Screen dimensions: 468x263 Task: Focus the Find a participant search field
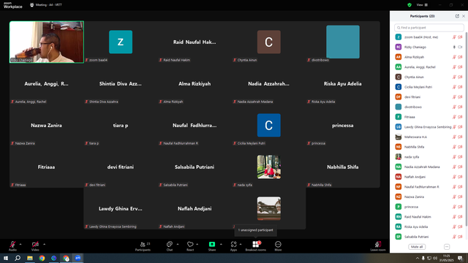click(429, 28)
